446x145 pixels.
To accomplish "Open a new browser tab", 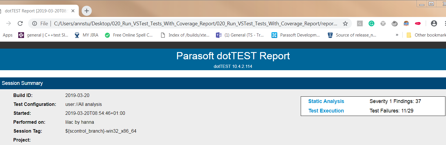I will point(87,11).
